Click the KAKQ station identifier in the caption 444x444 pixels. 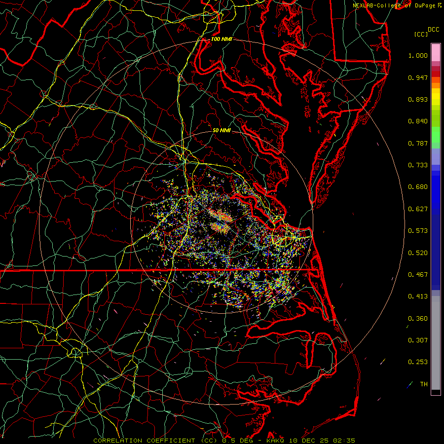pyautogui.click(x=276, y=441)
